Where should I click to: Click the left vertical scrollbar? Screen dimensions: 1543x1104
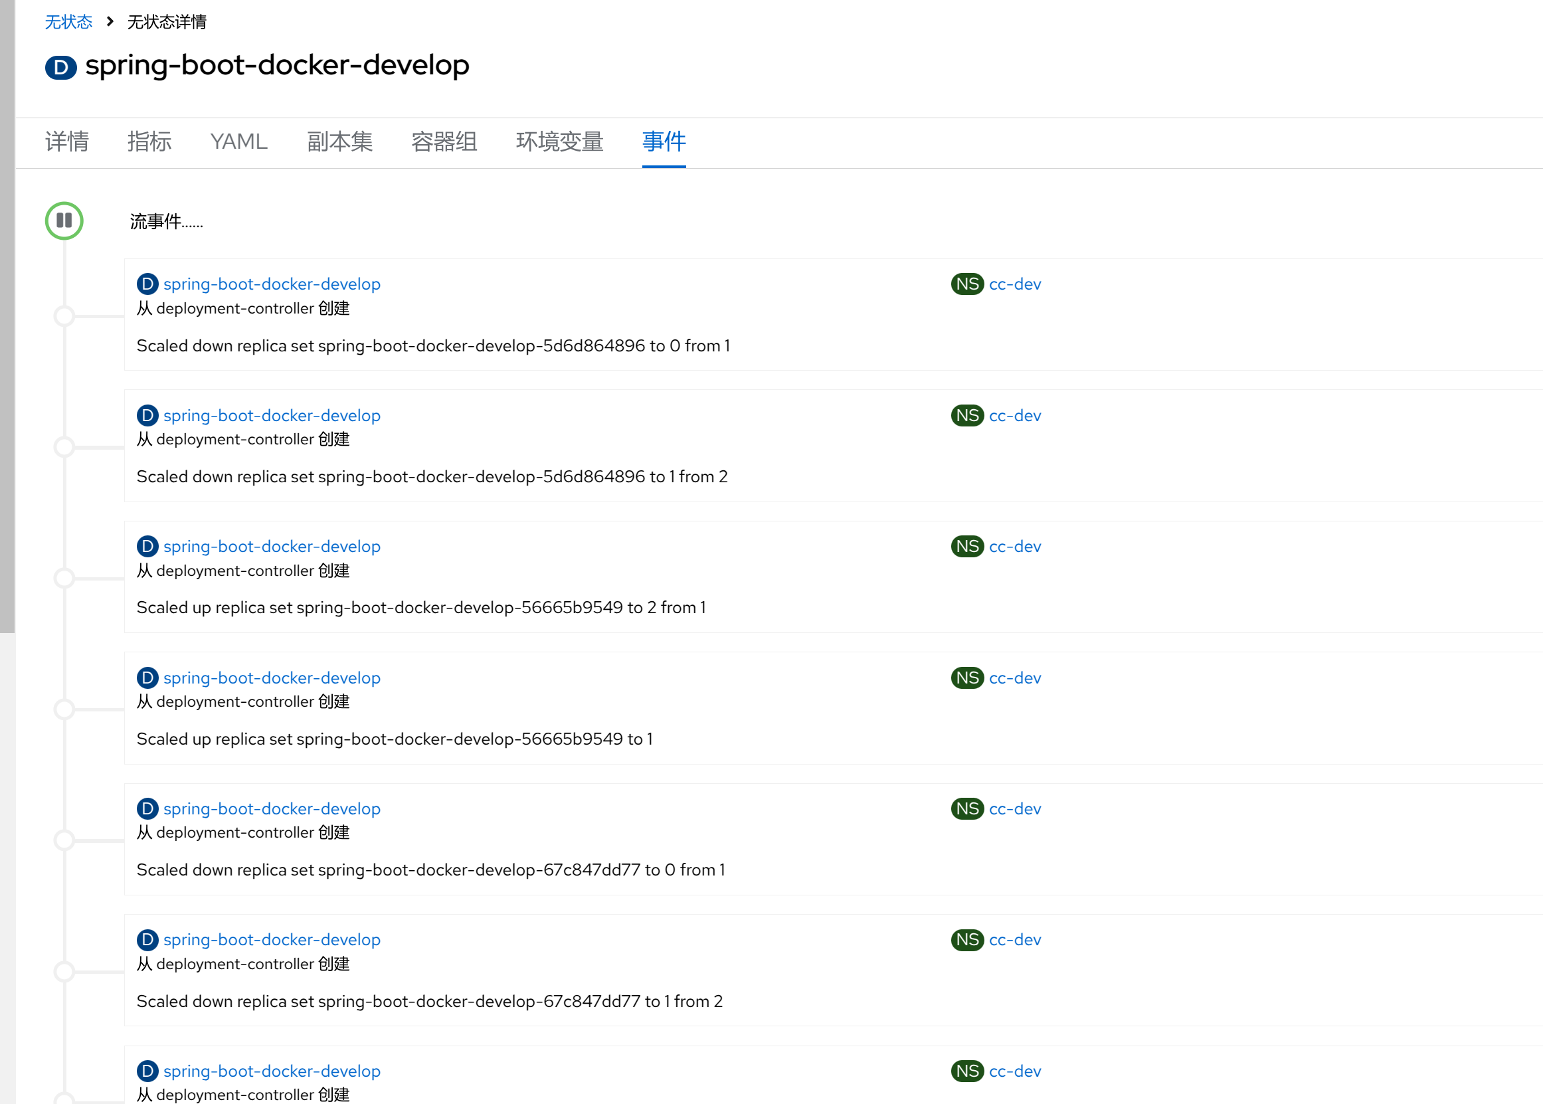pos(7,316)
